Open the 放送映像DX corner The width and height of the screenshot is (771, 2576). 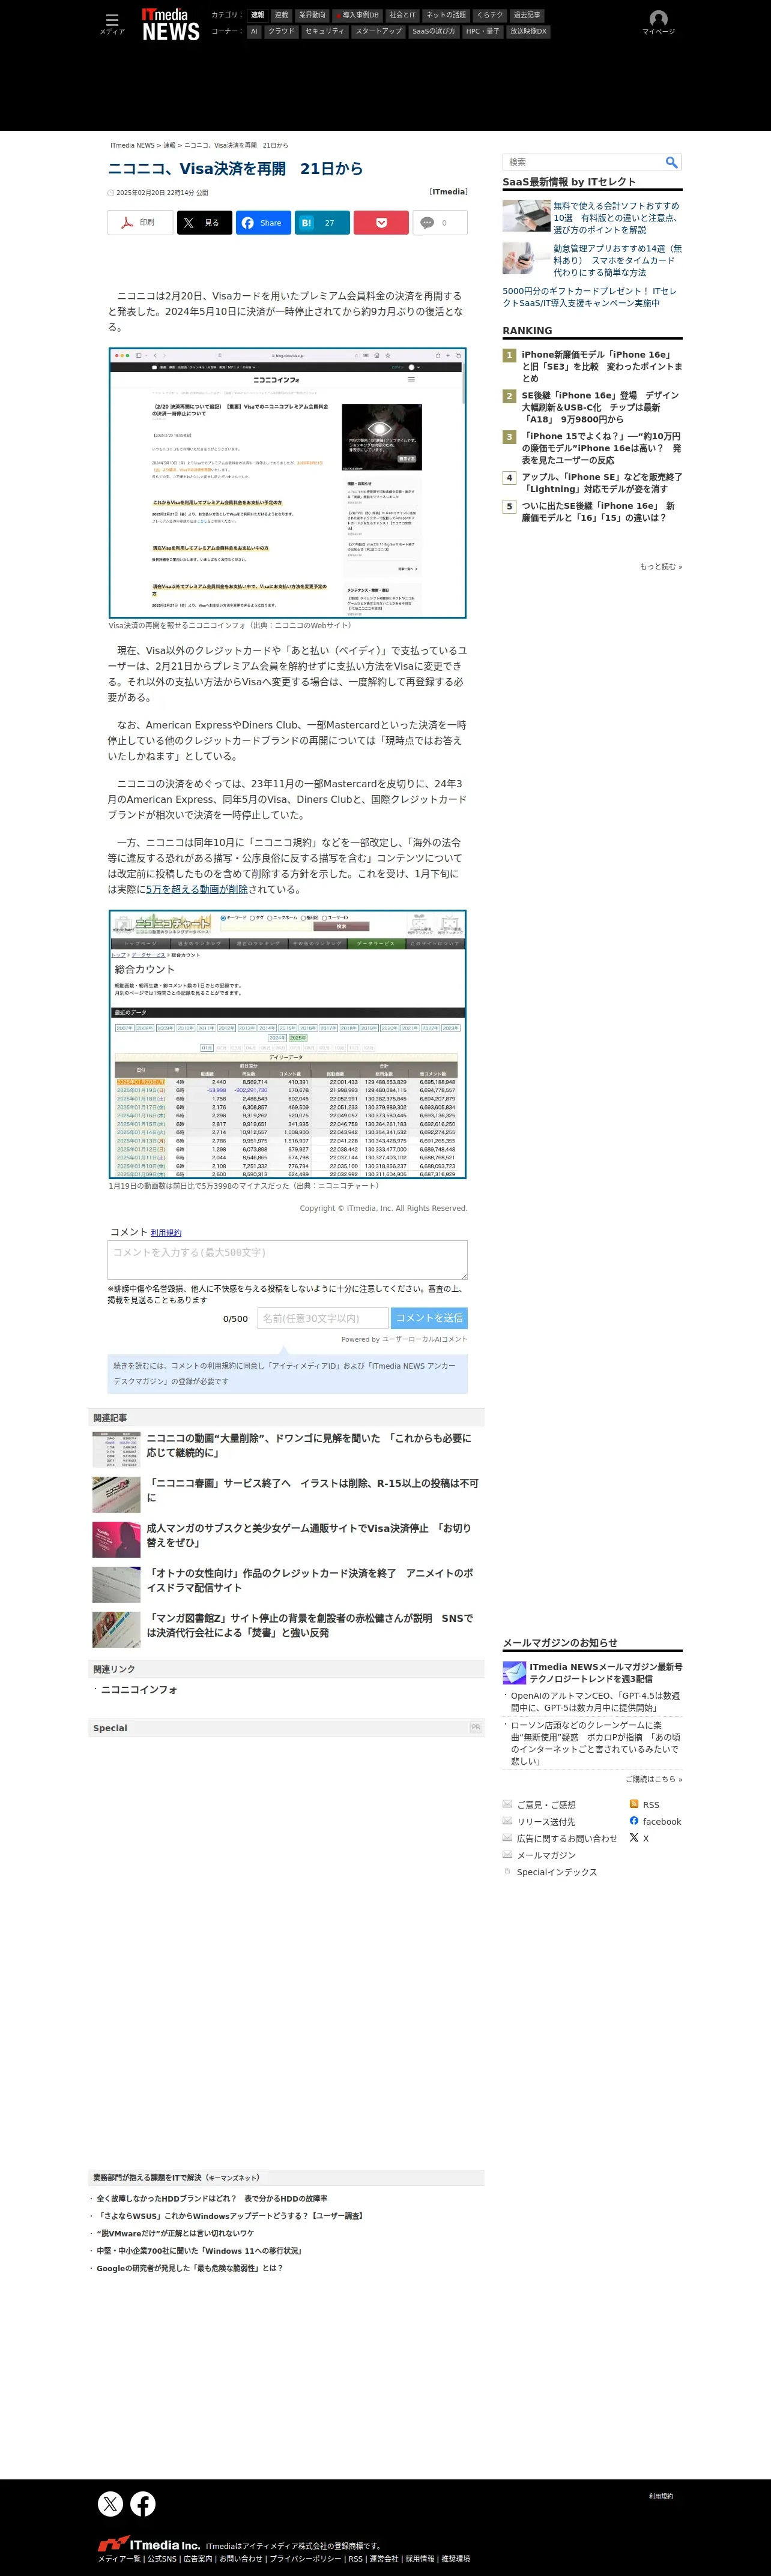pos(528,31)
